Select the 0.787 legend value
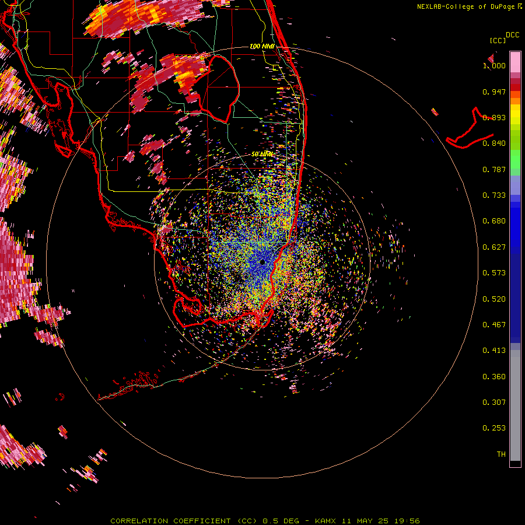The height and width of the screenshot is (525, 525). tap(494, 169)
